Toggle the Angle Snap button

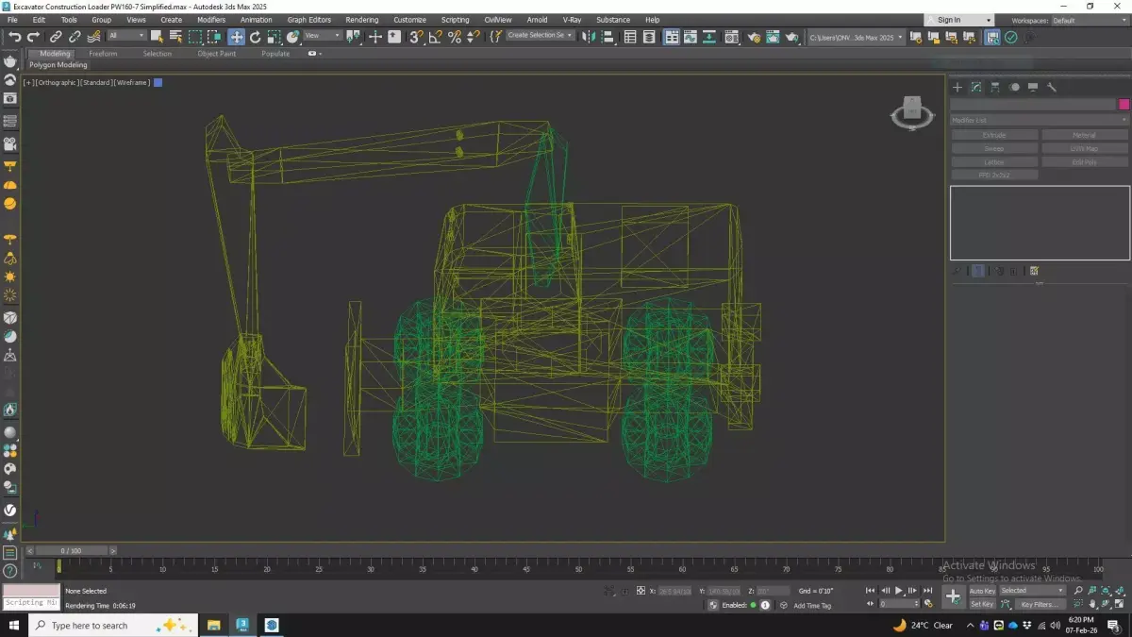pyautogui.click(x=435, y=37)
